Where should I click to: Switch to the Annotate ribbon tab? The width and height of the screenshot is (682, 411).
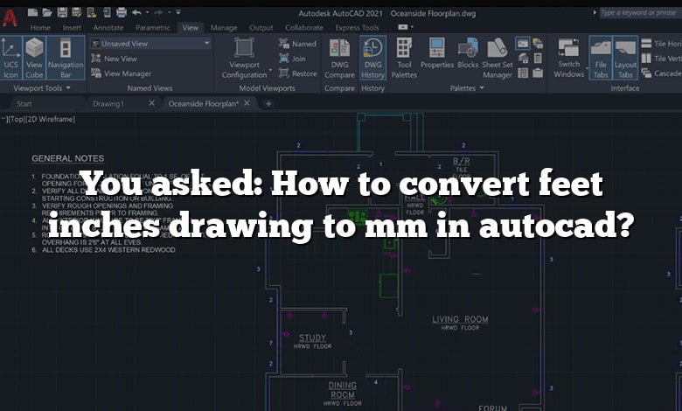click(108, 27)
